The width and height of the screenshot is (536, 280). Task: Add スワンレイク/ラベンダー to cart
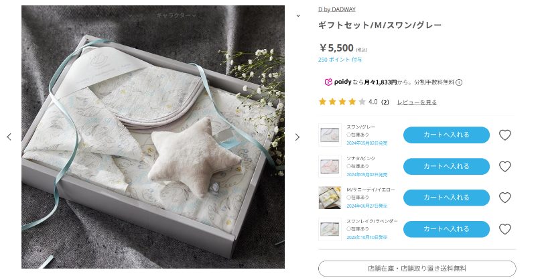(x=446, y=229)
